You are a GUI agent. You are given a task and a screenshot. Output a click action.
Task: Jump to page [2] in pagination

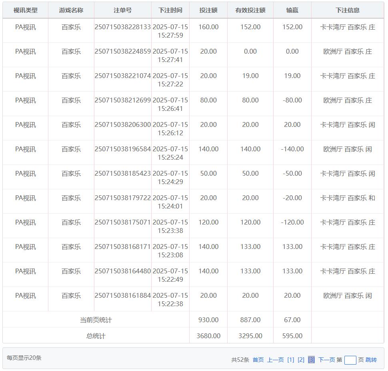point(301,360)
